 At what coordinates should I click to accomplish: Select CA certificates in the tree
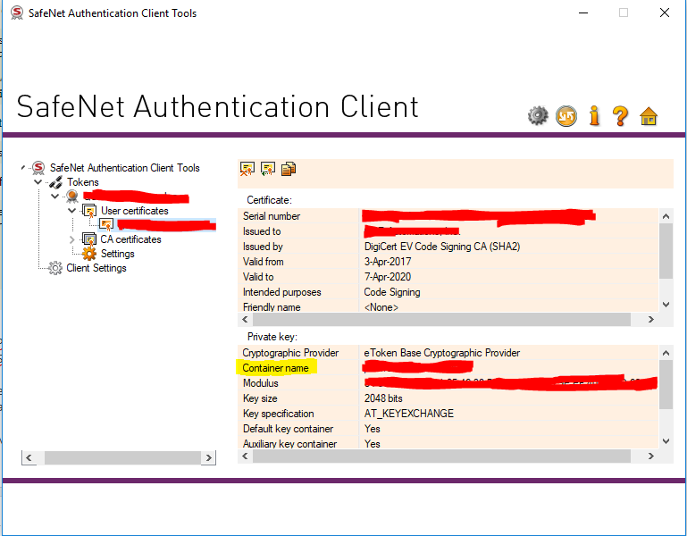pos(130,239)
